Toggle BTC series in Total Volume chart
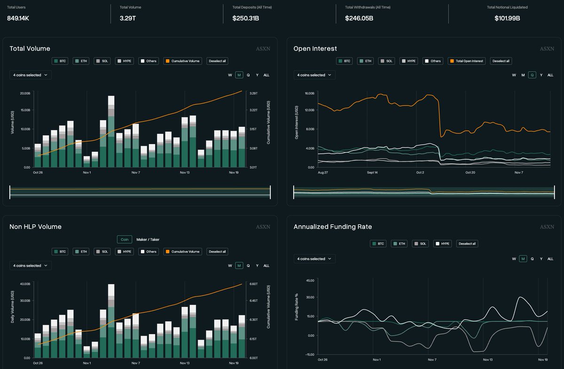 tap(61, 61)
